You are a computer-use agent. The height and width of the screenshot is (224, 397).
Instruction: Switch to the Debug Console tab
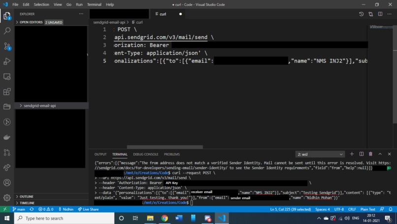[146, 154]
